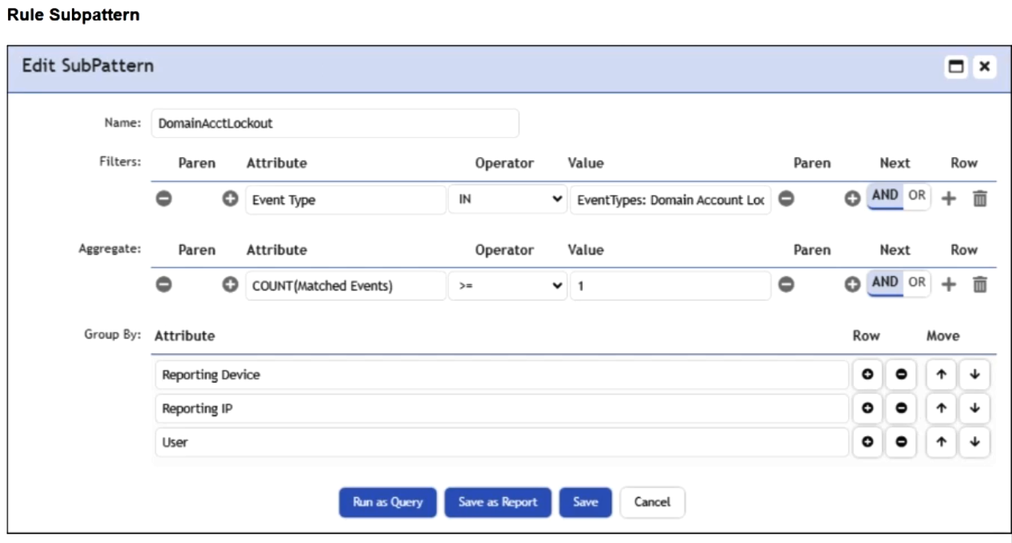
Task: Remove closing paren in COUNT aggregate row
Action: click(x=786, y=285)
